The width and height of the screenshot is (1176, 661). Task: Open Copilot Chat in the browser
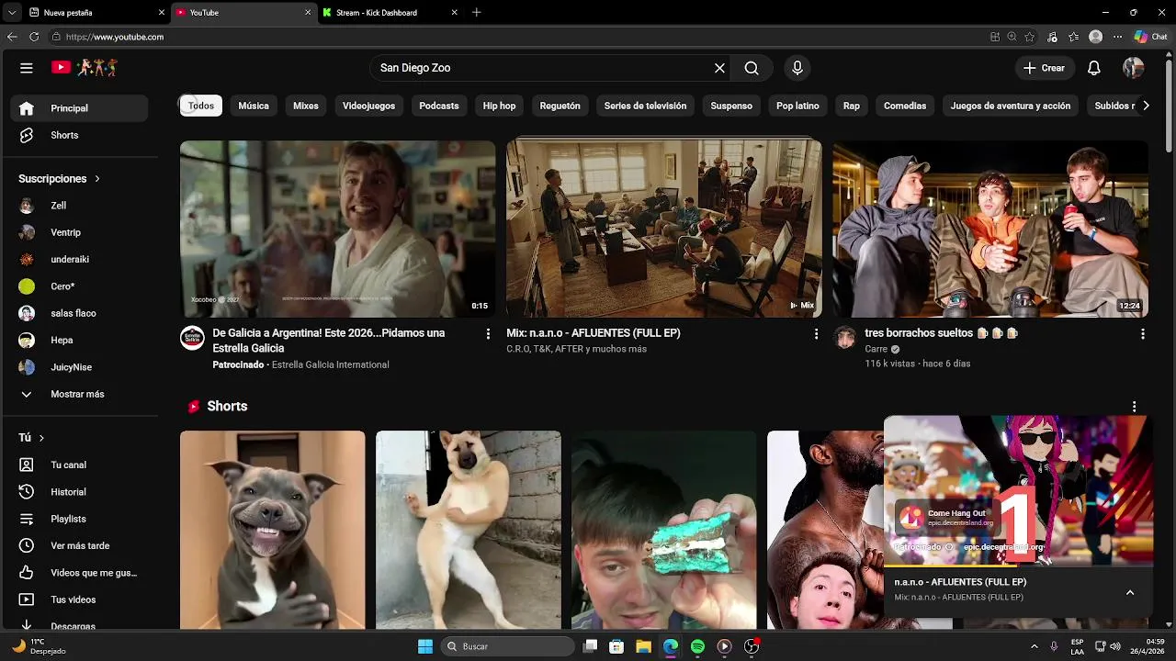(x=1151, y=37)
